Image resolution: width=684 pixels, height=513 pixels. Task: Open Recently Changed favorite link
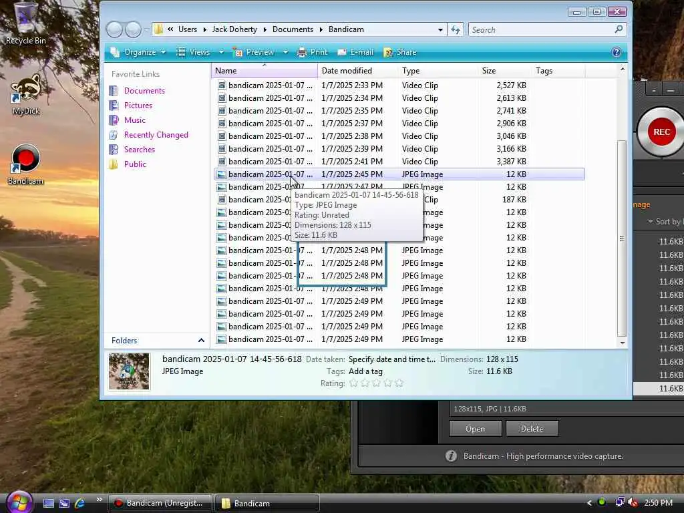tap(156, 135)
